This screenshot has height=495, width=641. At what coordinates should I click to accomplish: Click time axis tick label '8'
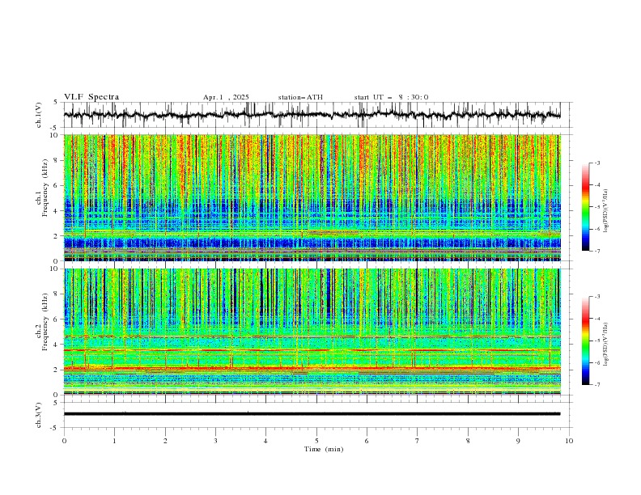point(468,441)
